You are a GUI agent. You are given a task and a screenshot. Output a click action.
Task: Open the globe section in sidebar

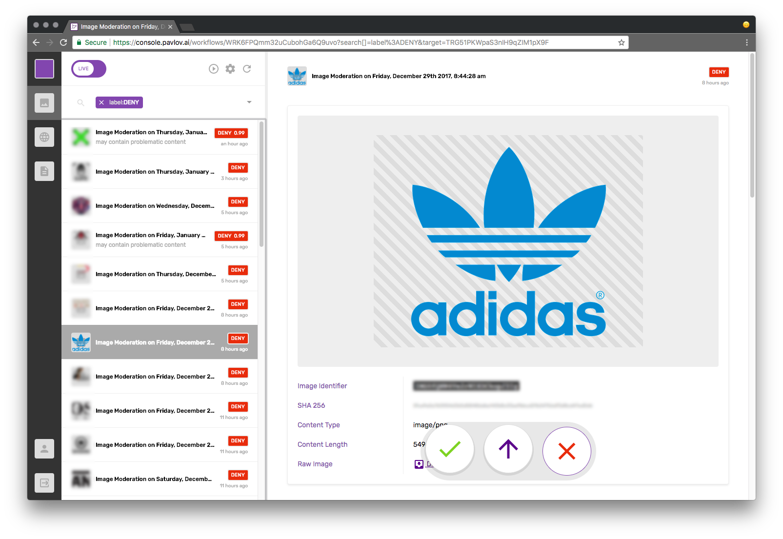(44, 137)
